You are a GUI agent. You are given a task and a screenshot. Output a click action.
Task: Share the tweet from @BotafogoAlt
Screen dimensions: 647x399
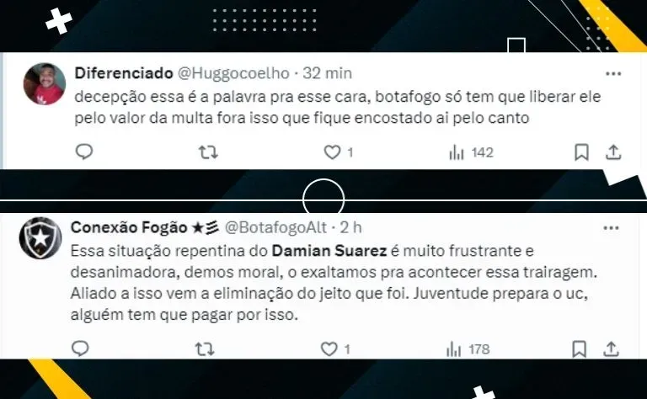pyautogui.click(x=611, y=348)
